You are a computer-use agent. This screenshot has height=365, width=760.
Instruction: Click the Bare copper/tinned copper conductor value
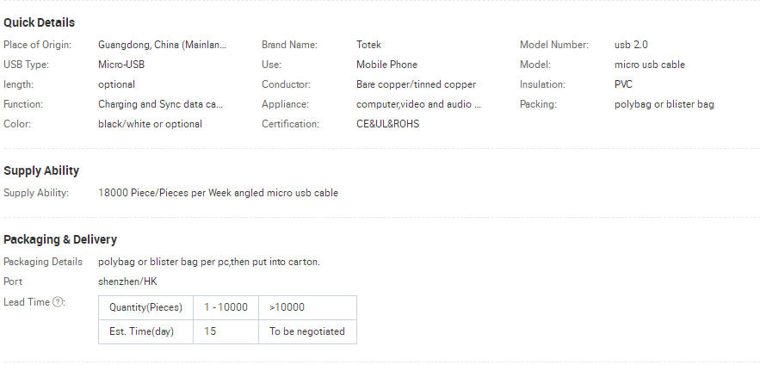click(x=416, y=84)
